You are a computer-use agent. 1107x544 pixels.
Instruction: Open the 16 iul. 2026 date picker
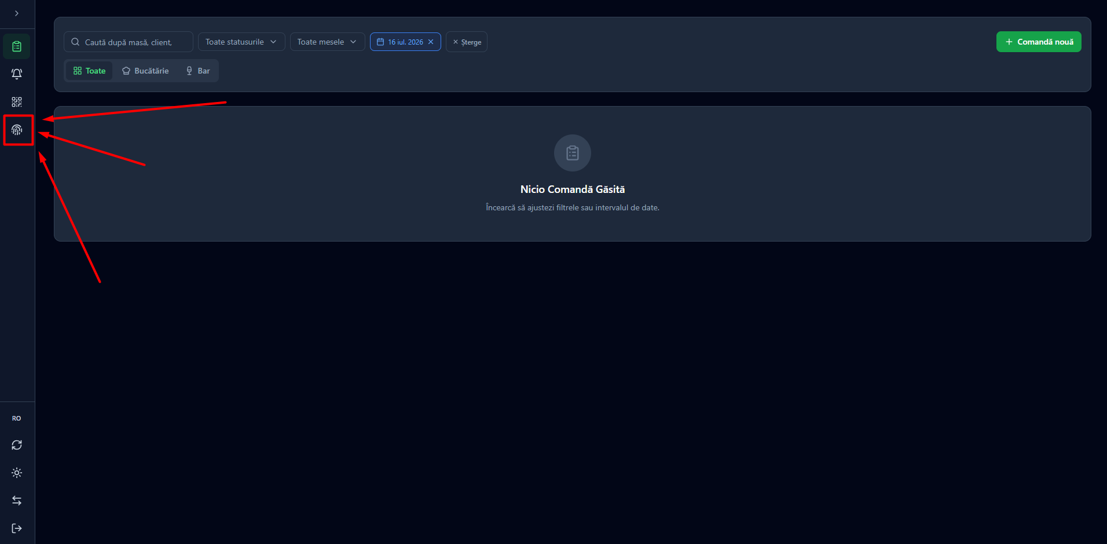(400, 42)
